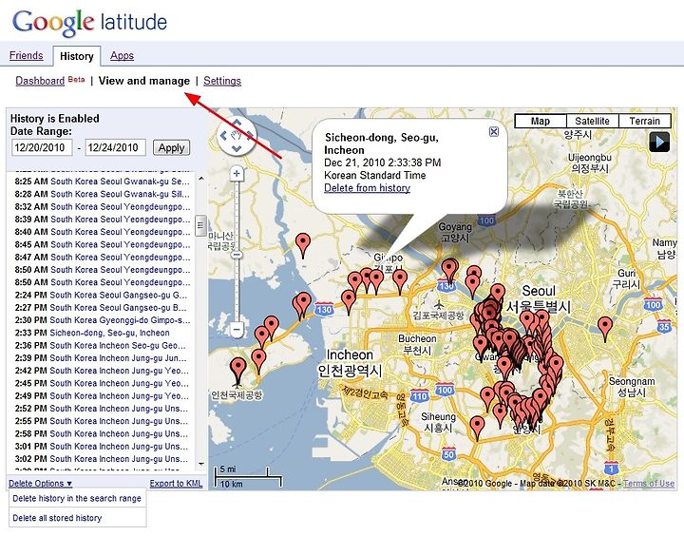Click the hand recenter icon in pan control
The image size is (684, 536).
pyautogui.click(x=237, y=136)
